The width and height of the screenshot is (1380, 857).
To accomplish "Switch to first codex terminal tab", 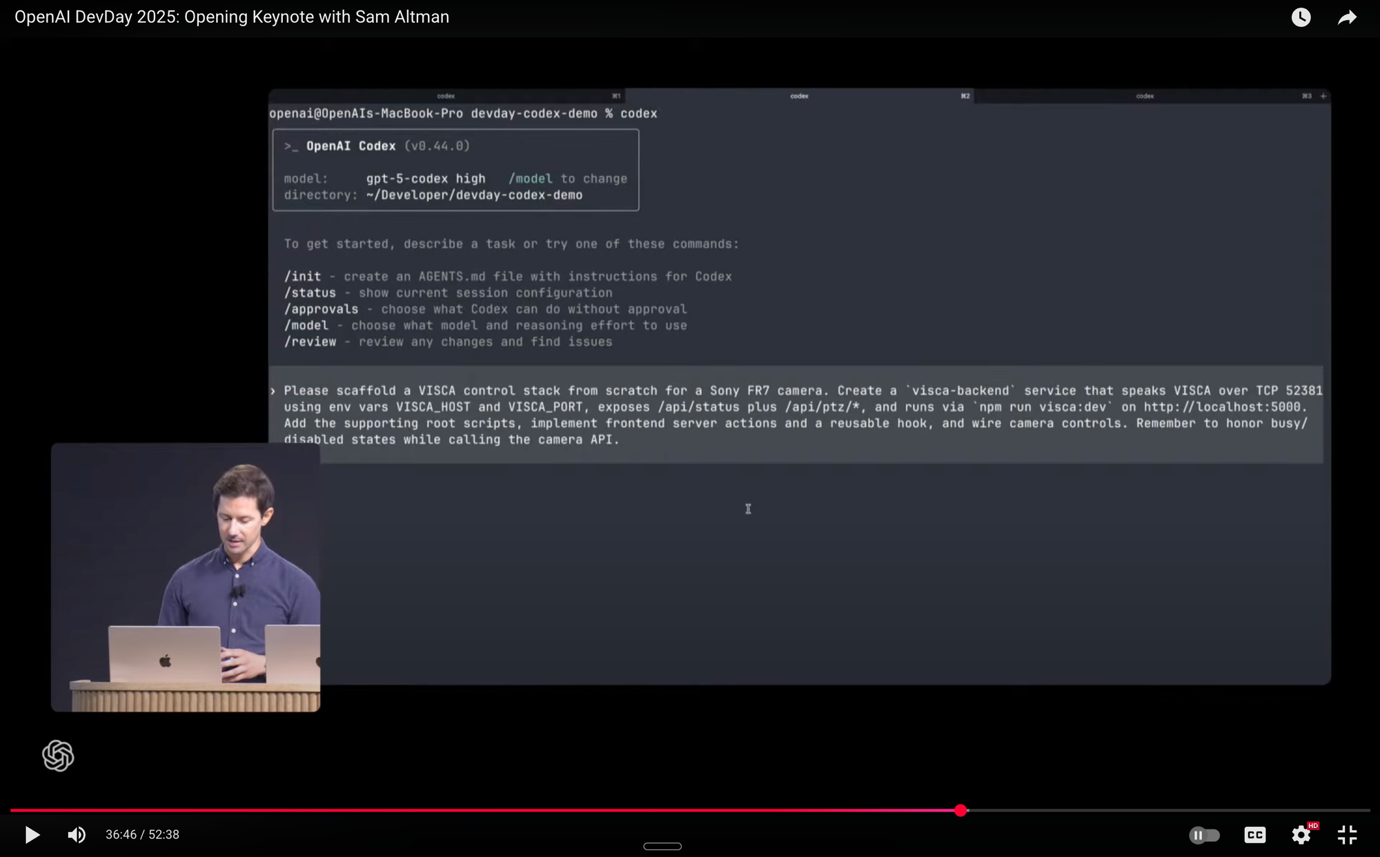I will 446,96.
